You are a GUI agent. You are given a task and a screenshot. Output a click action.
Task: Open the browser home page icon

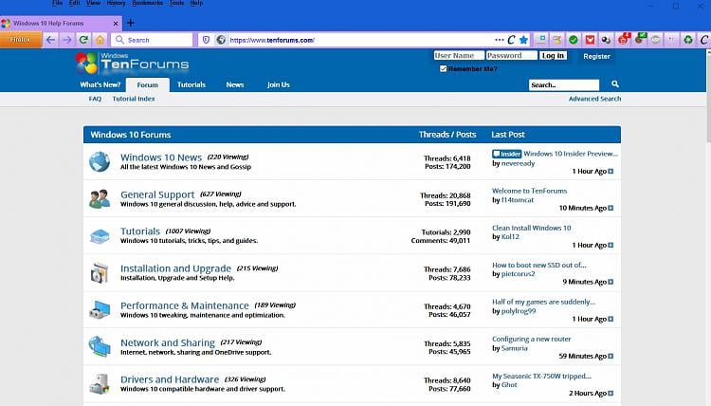click(x=100, y=40)
